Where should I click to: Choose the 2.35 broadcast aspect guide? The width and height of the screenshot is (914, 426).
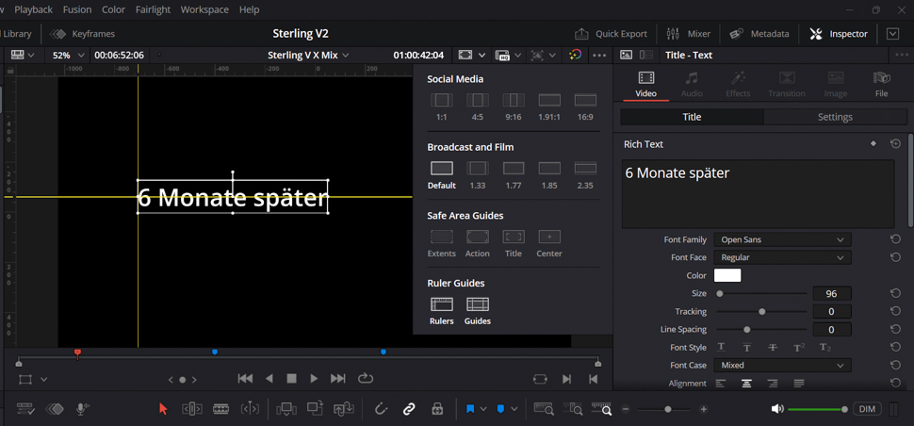585,169
